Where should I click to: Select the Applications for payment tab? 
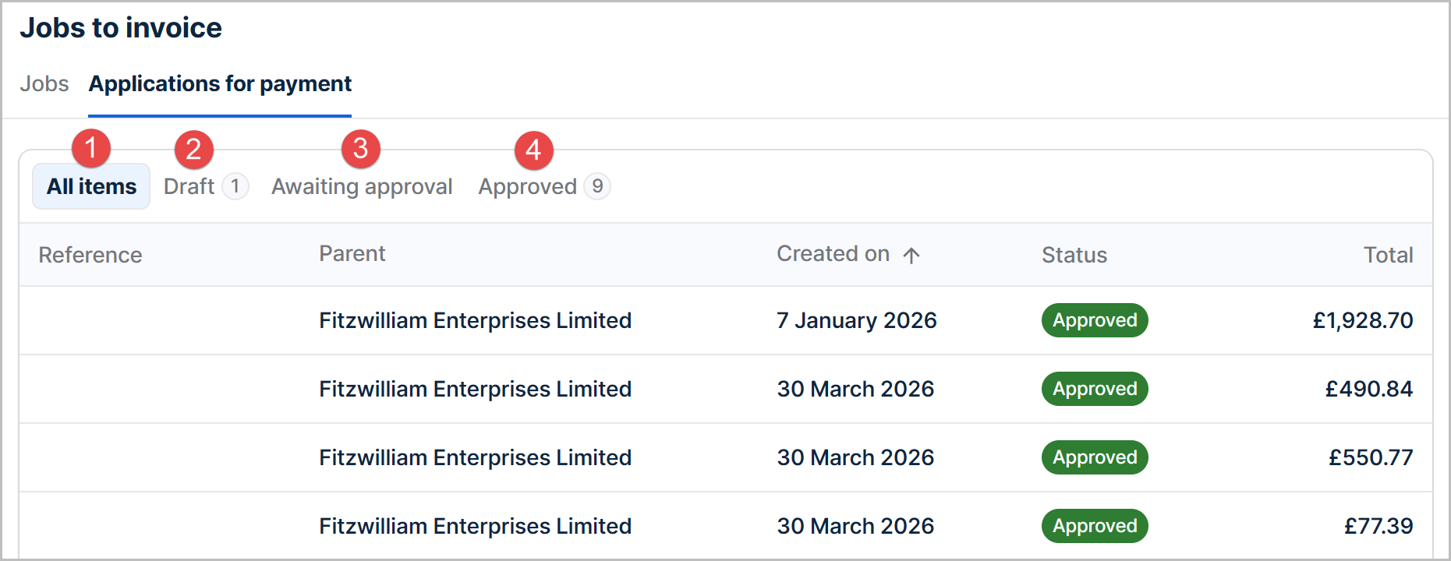click(x=220, y=83)
